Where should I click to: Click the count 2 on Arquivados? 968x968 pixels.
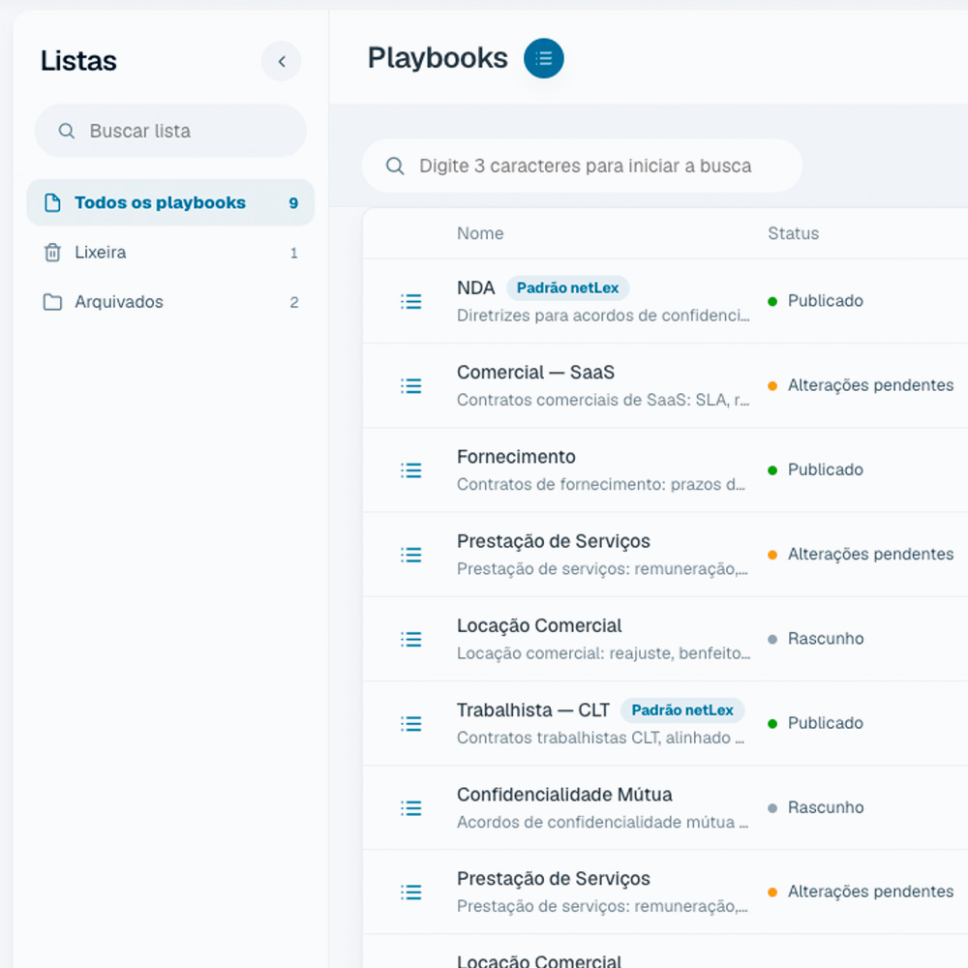pos(294,302)
